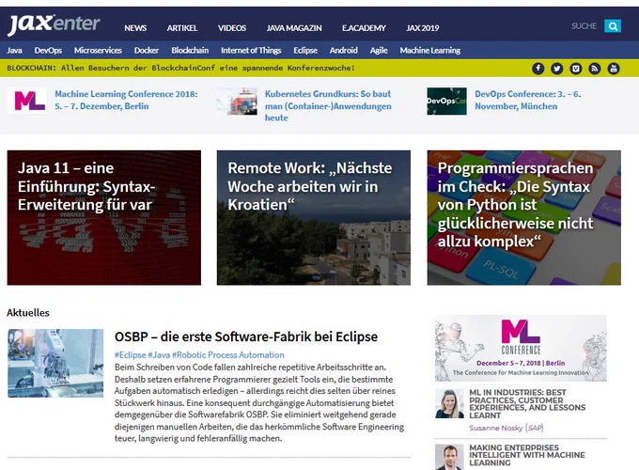Click the #Java tag
Image resolution: width=639 pixels, height=470 pixels.
(159, 355)
